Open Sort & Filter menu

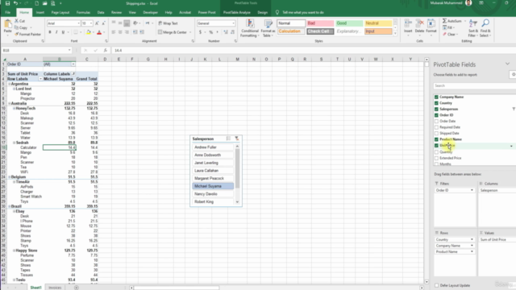click(x=473, y=28)
